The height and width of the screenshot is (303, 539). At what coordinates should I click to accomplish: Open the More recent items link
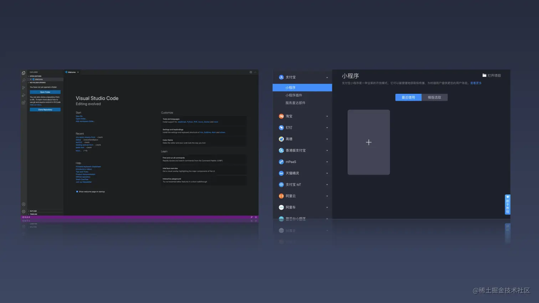(79, 151)
